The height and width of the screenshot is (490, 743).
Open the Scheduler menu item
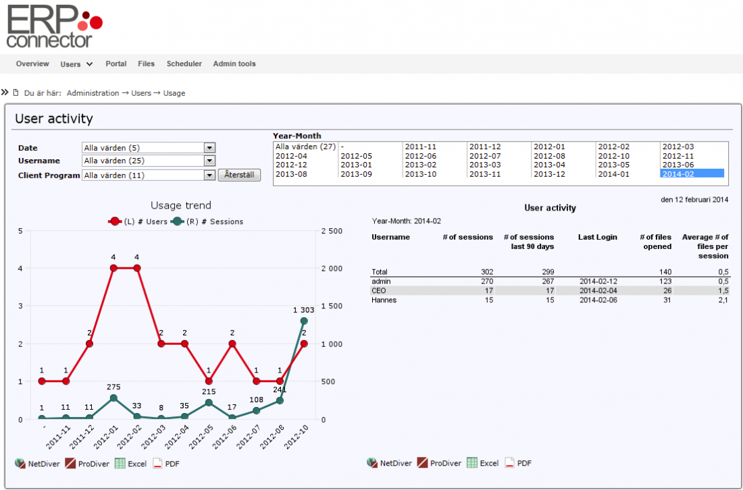(x=184, y=64)
